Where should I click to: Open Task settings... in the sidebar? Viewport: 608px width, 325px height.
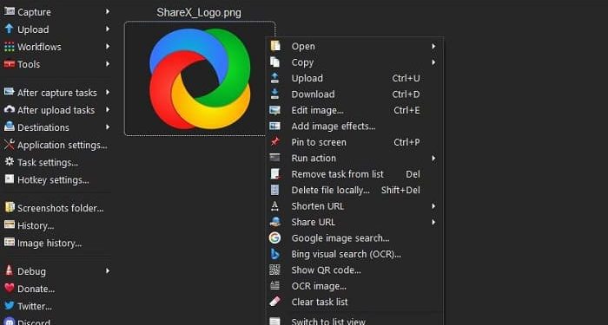[x=47, y=163]
